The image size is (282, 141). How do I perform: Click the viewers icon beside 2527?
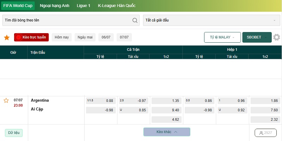(x=261, y=133)
